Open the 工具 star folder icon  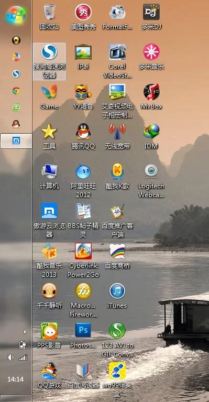[x=49, y=137]
